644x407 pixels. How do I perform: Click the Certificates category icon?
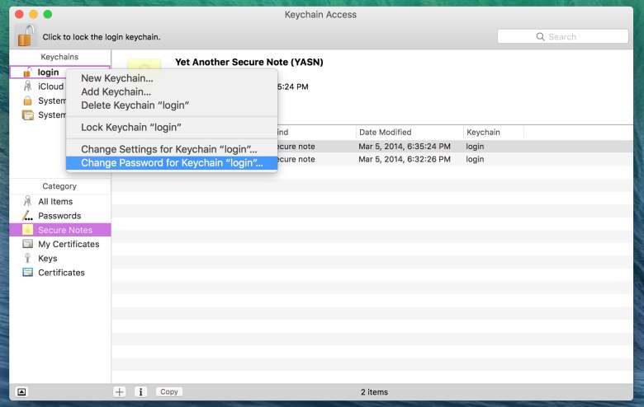click(x=28, y=273)
